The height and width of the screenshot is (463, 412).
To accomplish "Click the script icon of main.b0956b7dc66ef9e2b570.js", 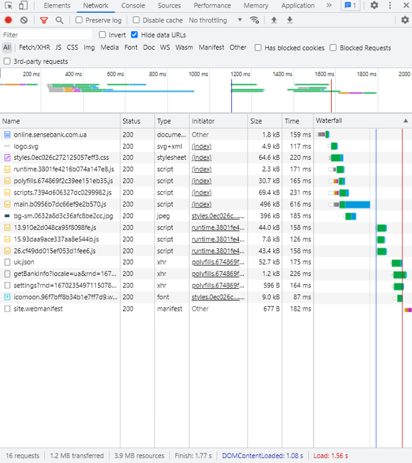I will pyautogui.click(x=7, y=205).
